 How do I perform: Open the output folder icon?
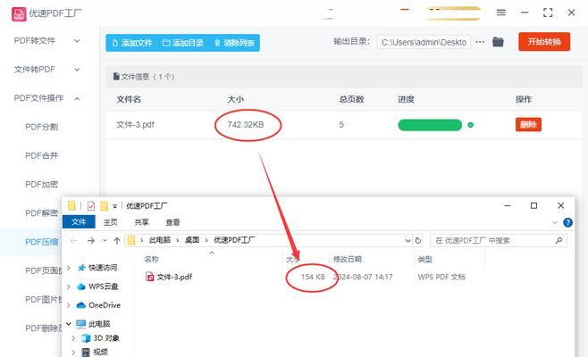point(498,42)
